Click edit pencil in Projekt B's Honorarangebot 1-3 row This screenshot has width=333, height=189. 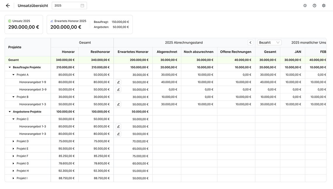pyautogui.click(x=118, y=104)
